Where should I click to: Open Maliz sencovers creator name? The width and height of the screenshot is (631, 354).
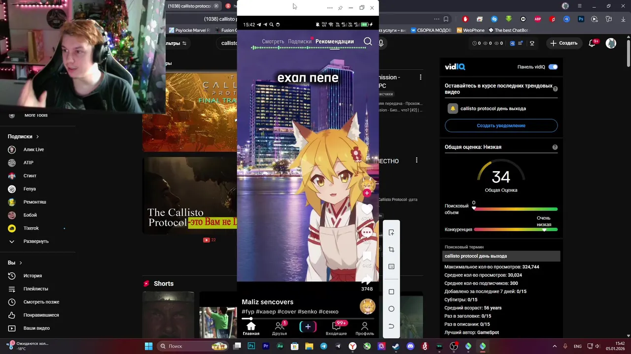point(267,302)
